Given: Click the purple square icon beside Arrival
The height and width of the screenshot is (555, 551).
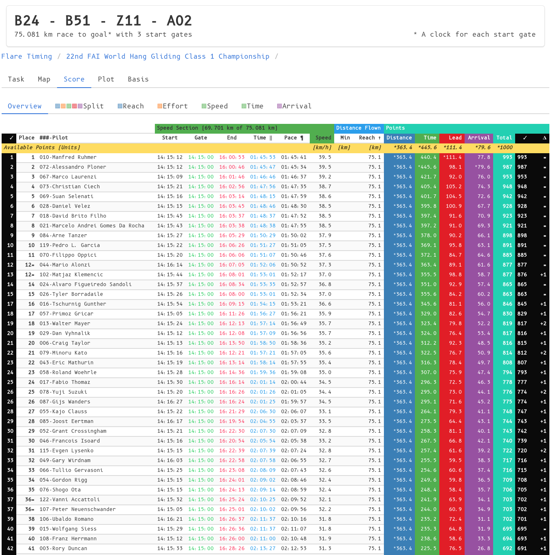Looking at the screenshot, I should point(279,106).
